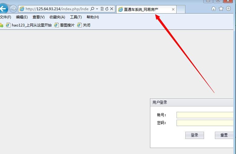Minimize the browser window
The image size is (236, 154).
[x=208, y=1]
